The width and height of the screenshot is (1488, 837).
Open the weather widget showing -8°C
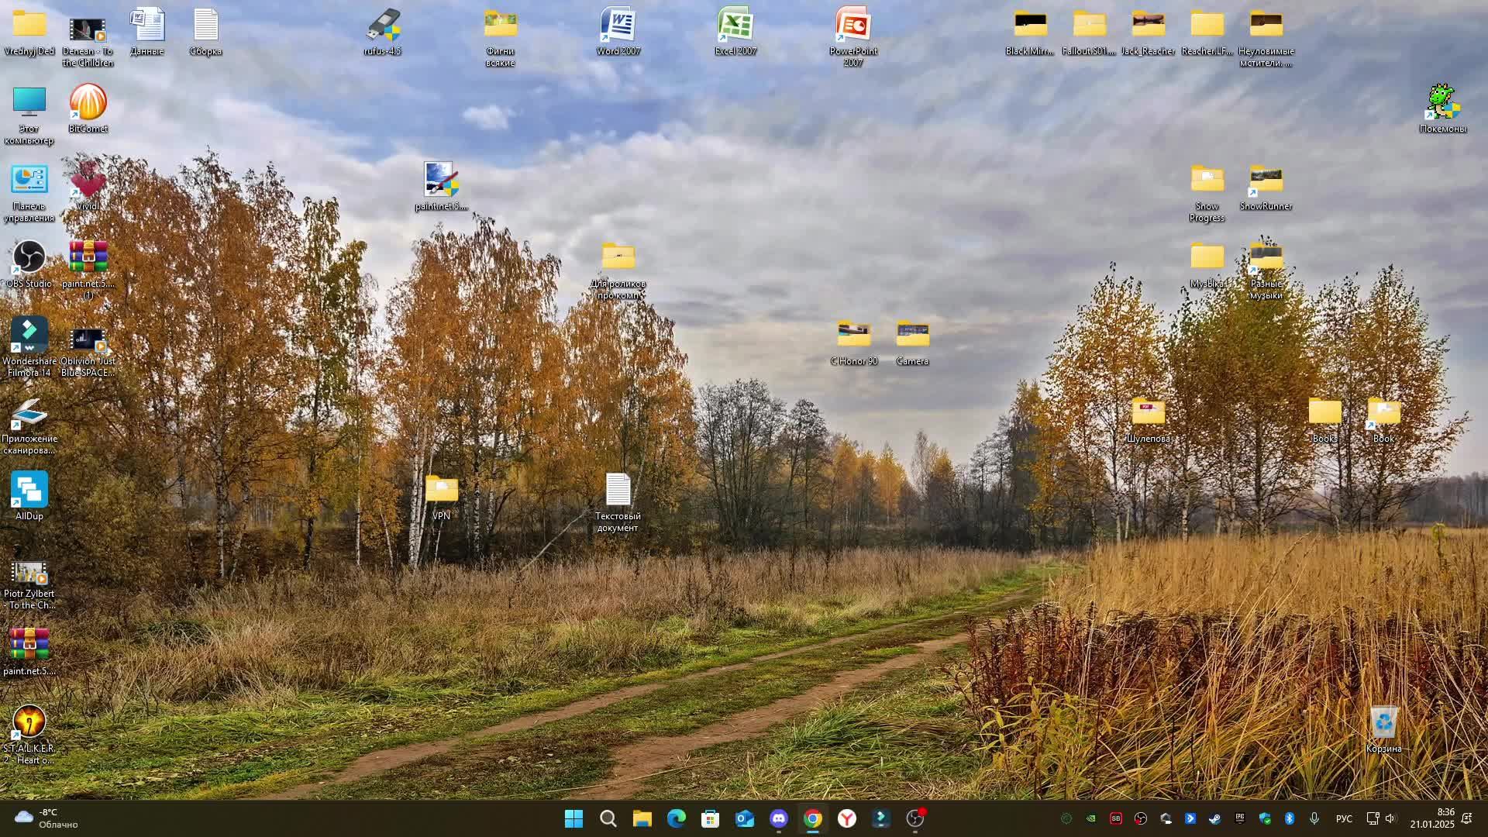coord(46,818)
